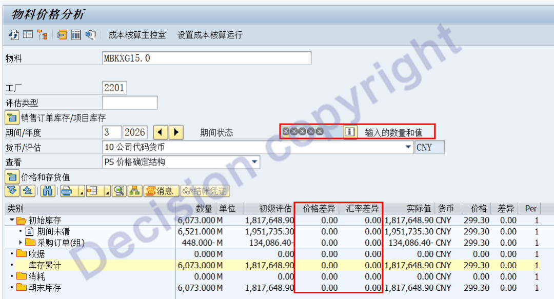This screenshot has width=554, height=299.
Task: Click the 价格和存货值 icon button
Action: click(12, 177)
